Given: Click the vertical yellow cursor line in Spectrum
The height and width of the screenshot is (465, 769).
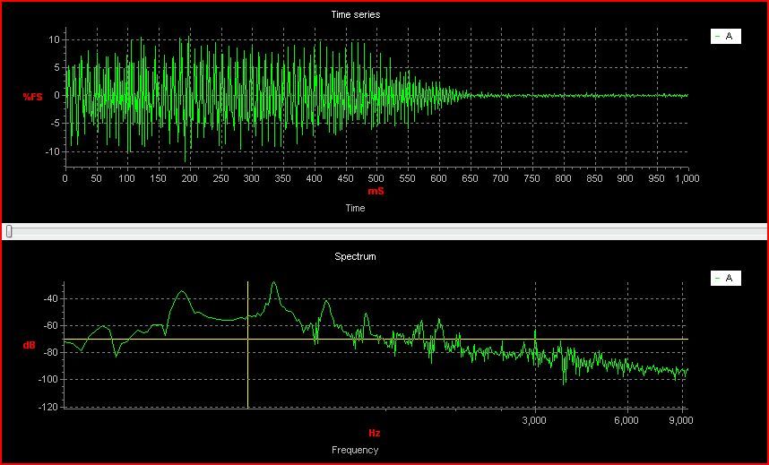Looking at the screenshot, I should point(247,345).
